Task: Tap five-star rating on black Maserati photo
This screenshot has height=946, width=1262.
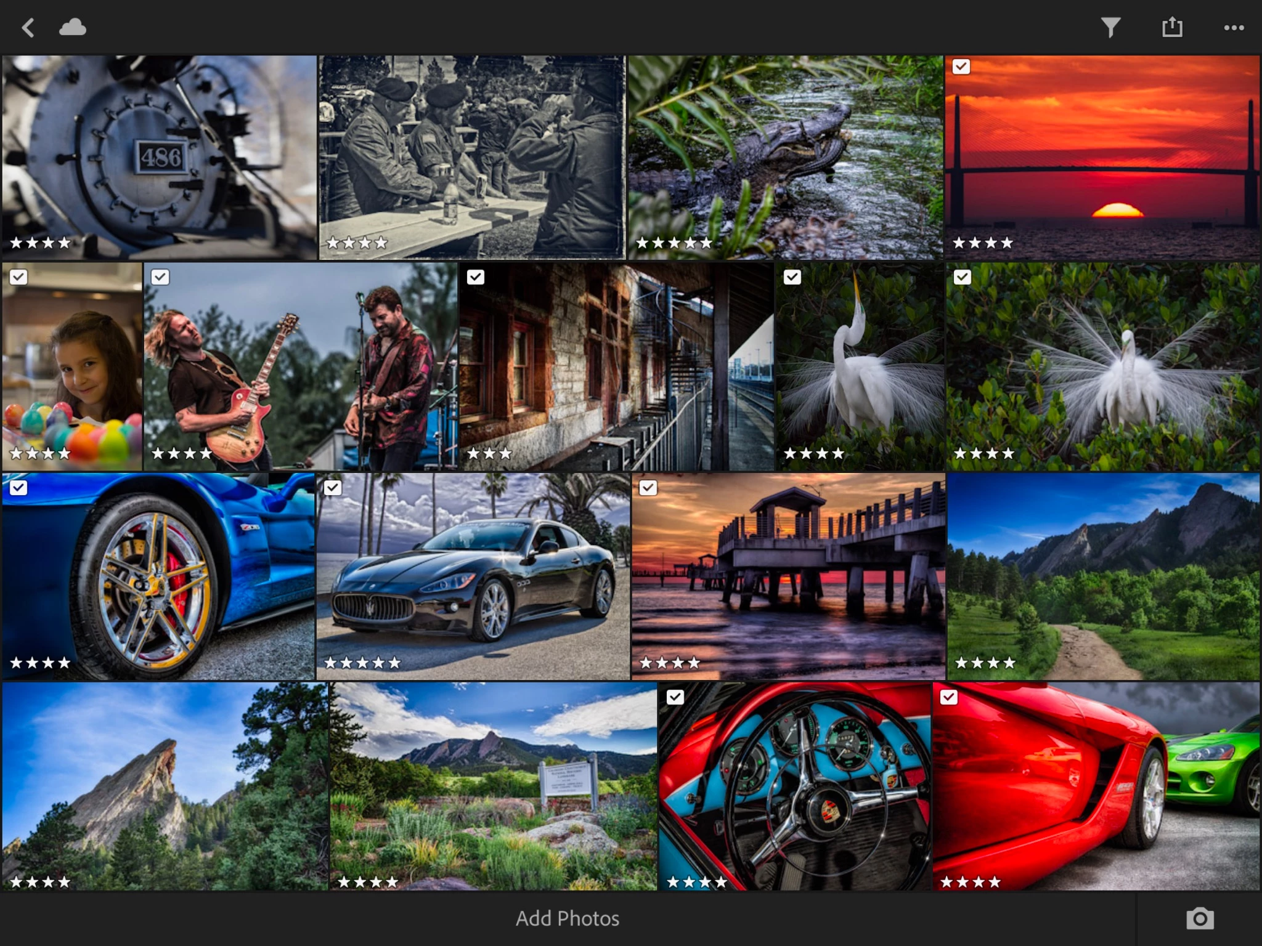Action: click(x=362, y=663)
